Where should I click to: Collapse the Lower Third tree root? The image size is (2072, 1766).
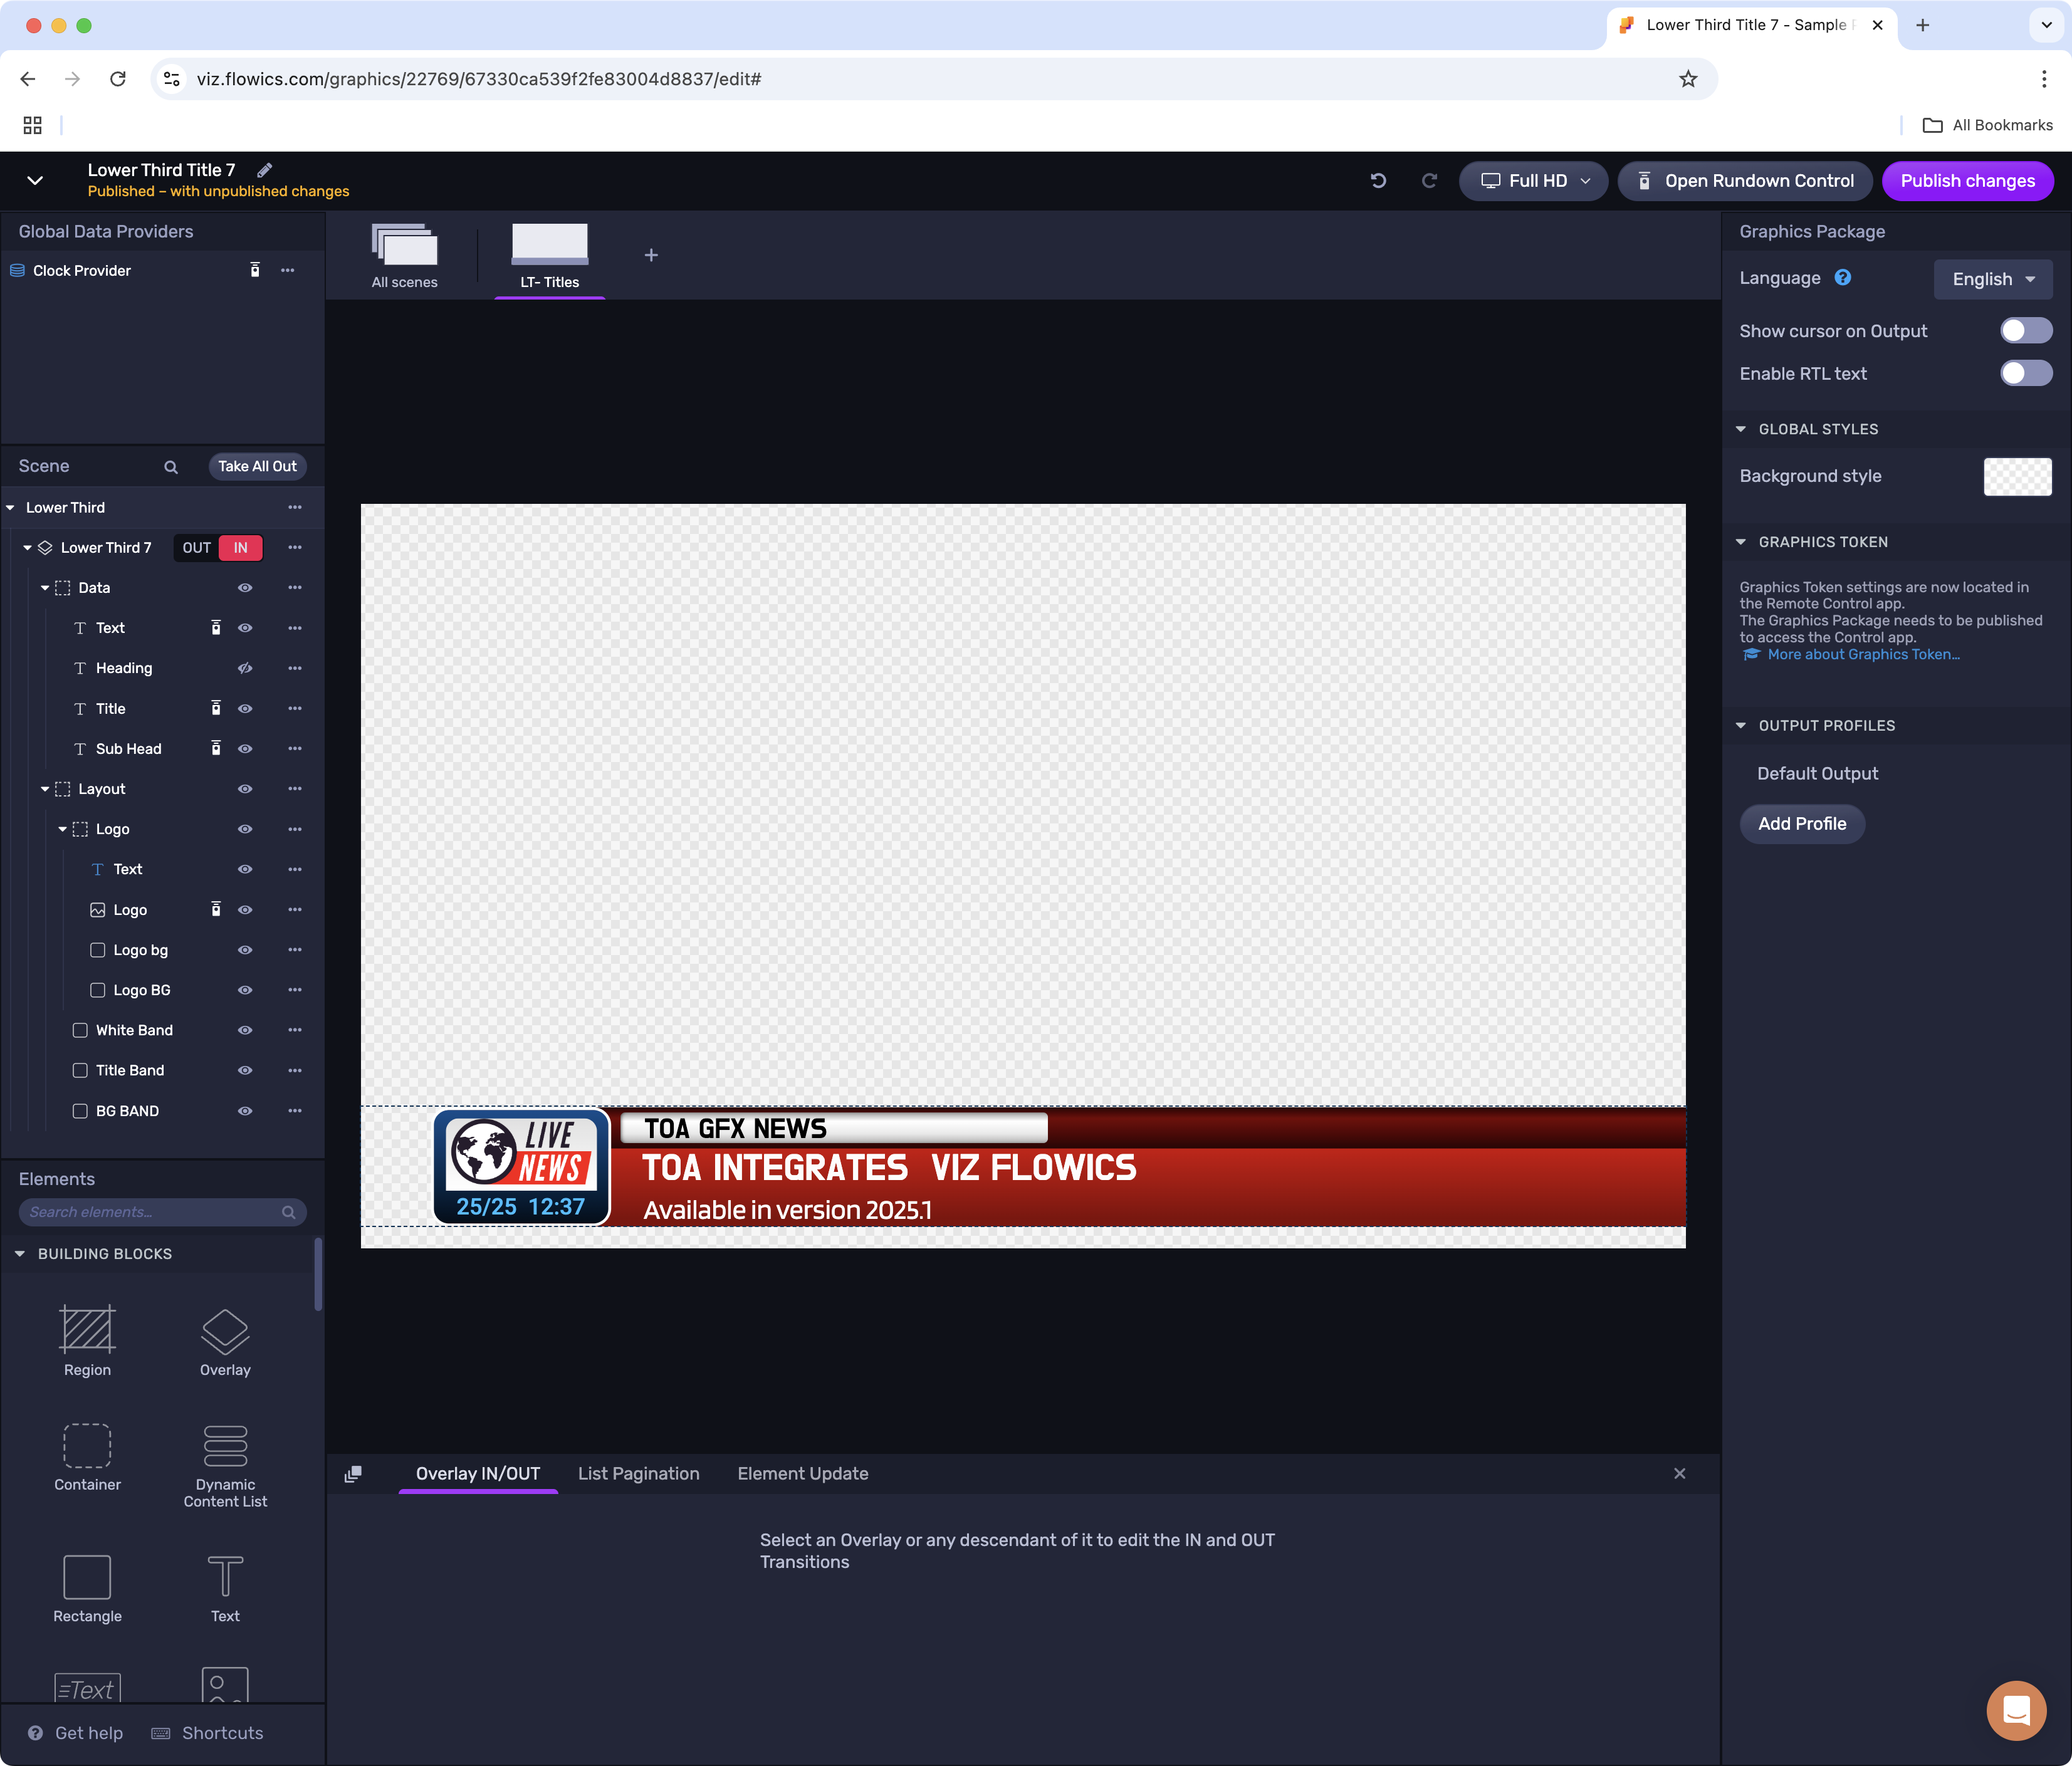[x=10, y=508]
